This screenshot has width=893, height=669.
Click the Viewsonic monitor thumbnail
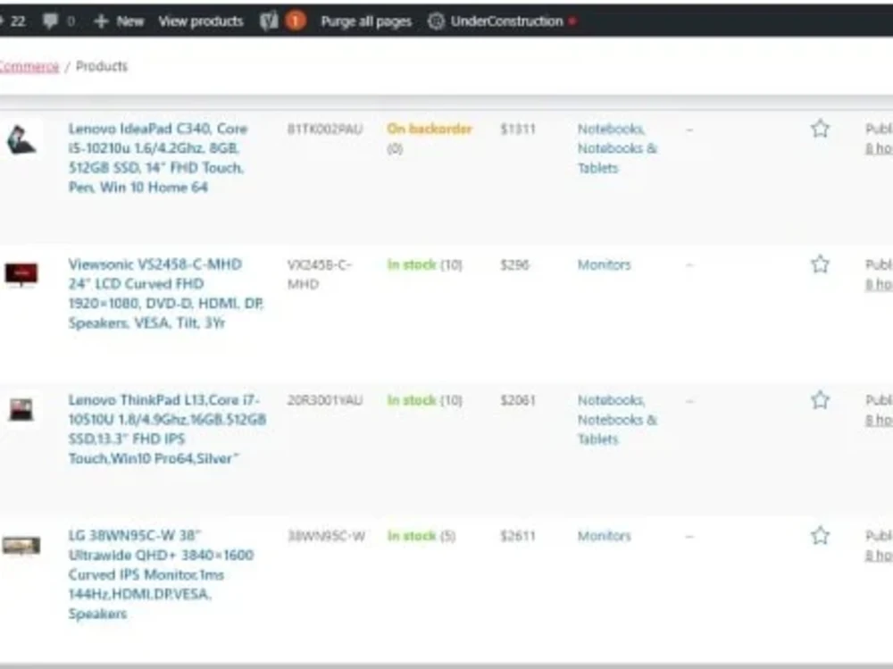click(x=21, y=275)
